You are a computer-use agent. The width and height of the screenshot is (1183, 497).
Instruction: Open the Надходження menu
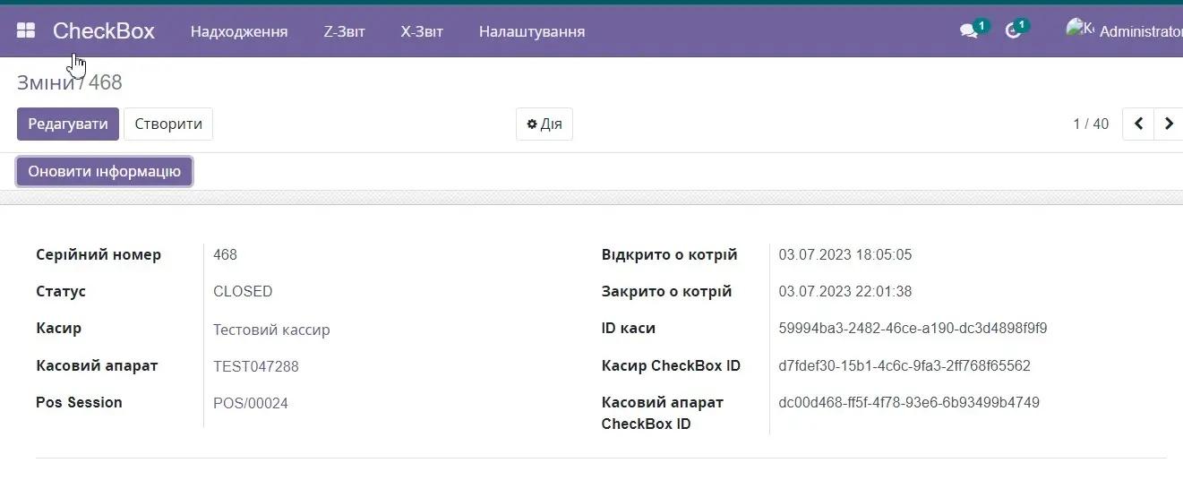tap(239, 32)
